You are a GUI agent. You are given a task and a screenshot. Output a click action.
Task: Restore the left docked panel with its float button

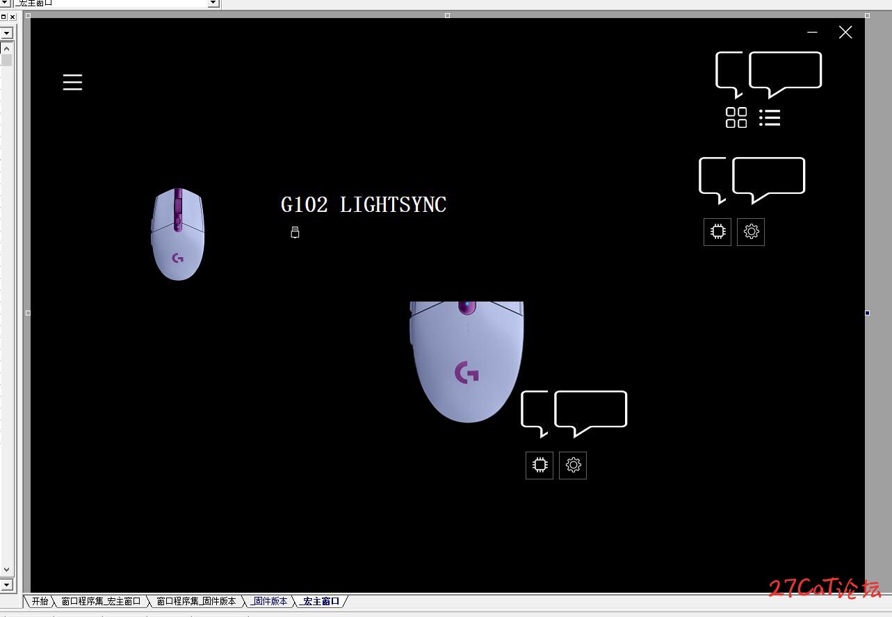click(x=3, y=17)
